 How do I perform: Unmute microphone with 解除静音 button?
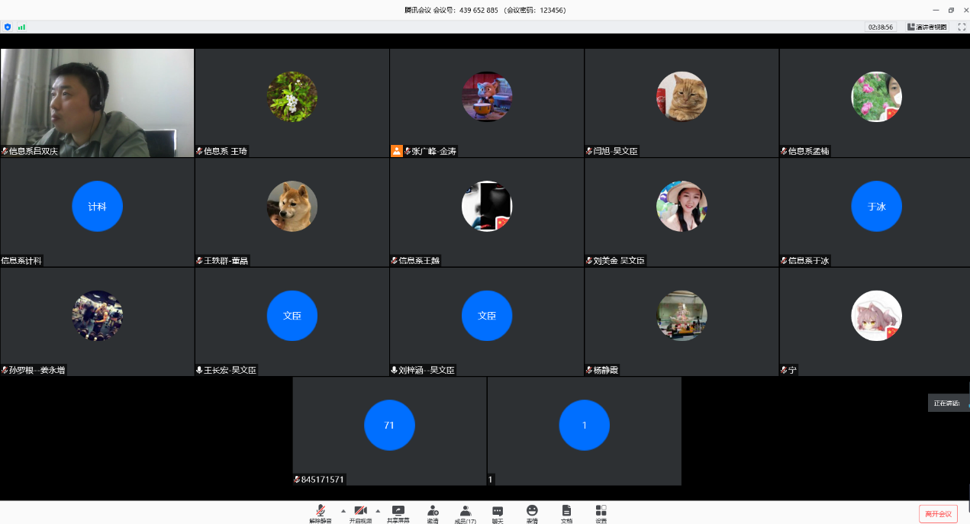pyautogui.click(x=321, y=513)
